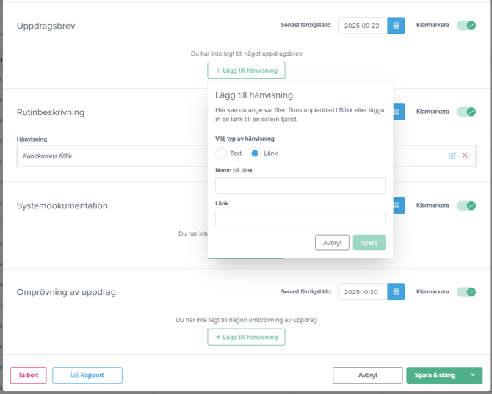Click the Länk URL input field
This screenshot has height=394, width=492.
[x=300, y=219]
